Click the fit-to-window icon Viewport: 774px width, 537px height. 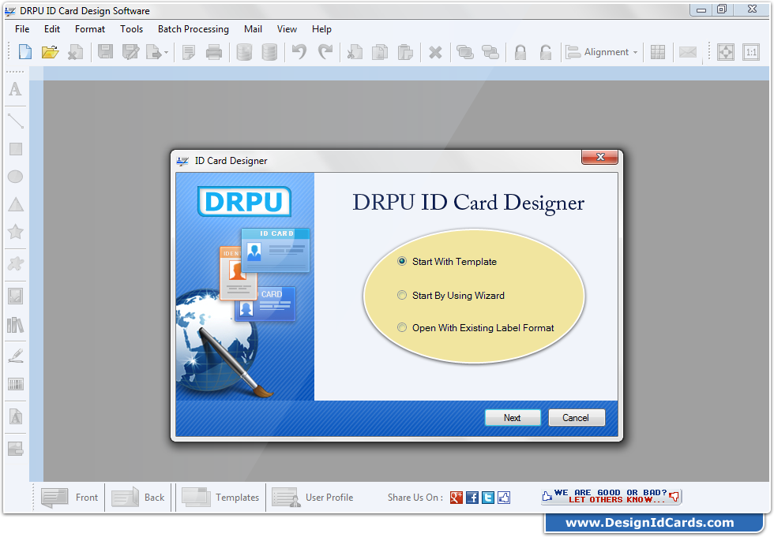click(726, 52)
